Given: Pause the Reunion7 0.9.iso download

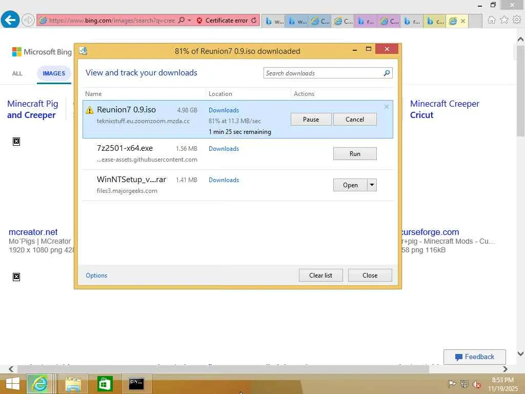Looking at the screenshot, I should pyautogui.click(x=311, y=119).
